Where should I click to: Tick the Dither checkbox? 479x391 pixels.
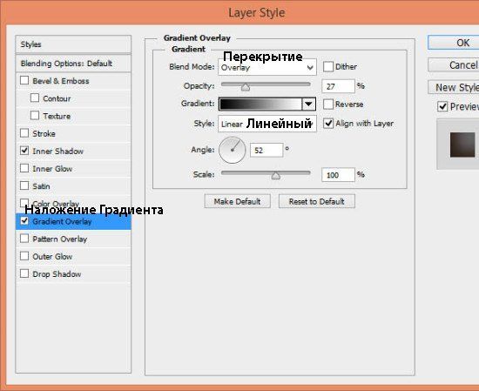328,66
